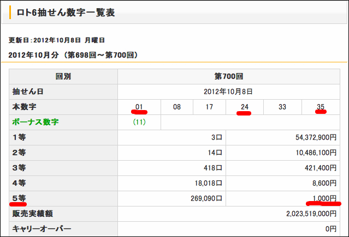Viewport: 349px width, 237px height.
Task: Select main number 01
Action: coord(139,107)
